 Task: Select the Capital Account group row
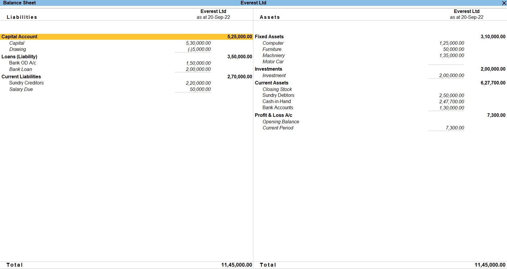(x=127, y=37)
